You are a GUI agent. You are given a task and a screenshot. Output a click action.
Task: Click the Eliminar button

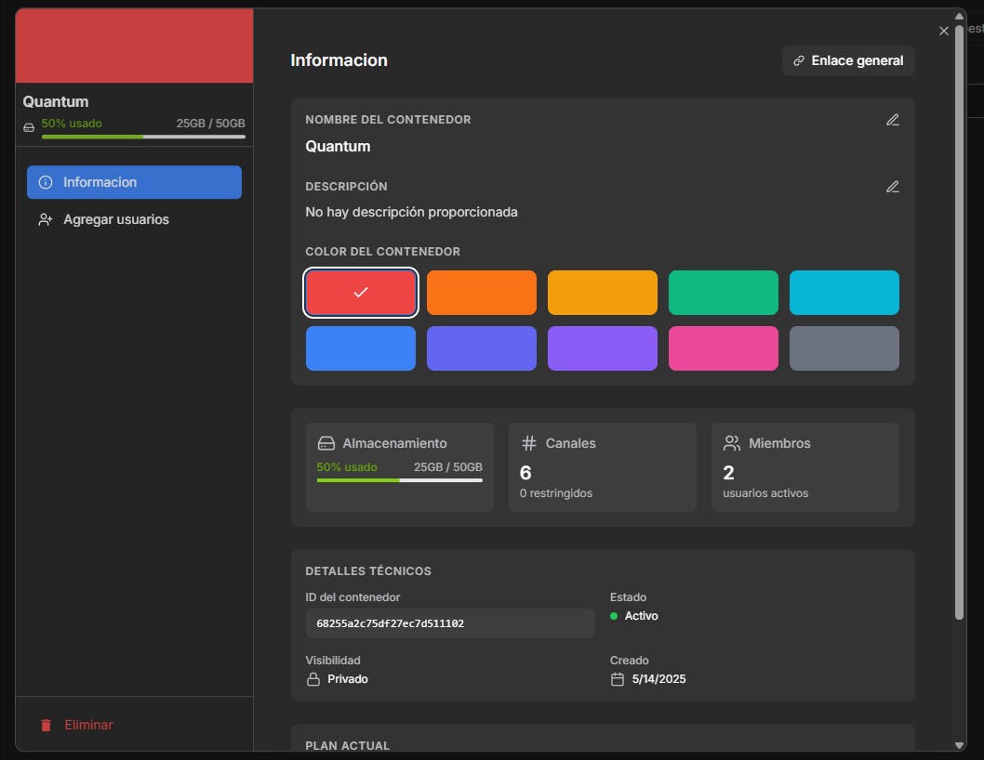pos(76,725)
